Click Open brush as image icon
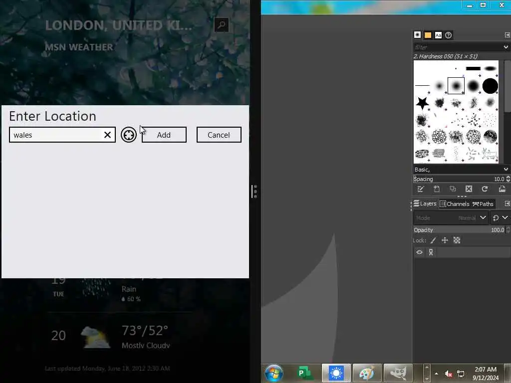The width and height of the screenshot is (511, 383). [x=502, y=189]
